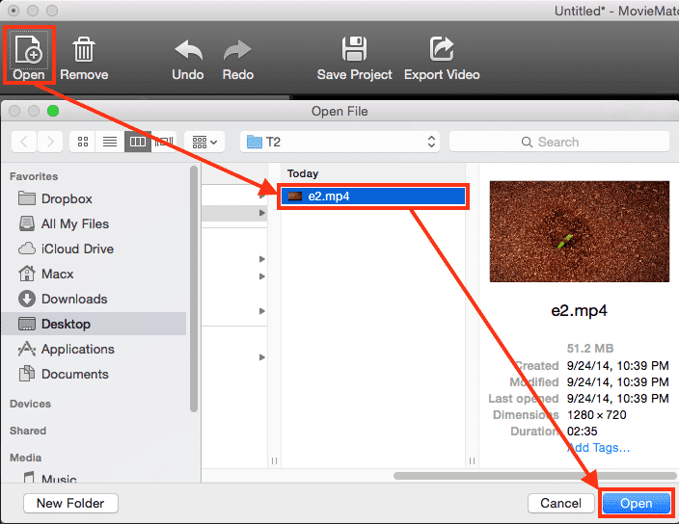The height and width of the screenshot is (524, 679).
Task: Click the Add Tags… link
Action: click(598, 448)
